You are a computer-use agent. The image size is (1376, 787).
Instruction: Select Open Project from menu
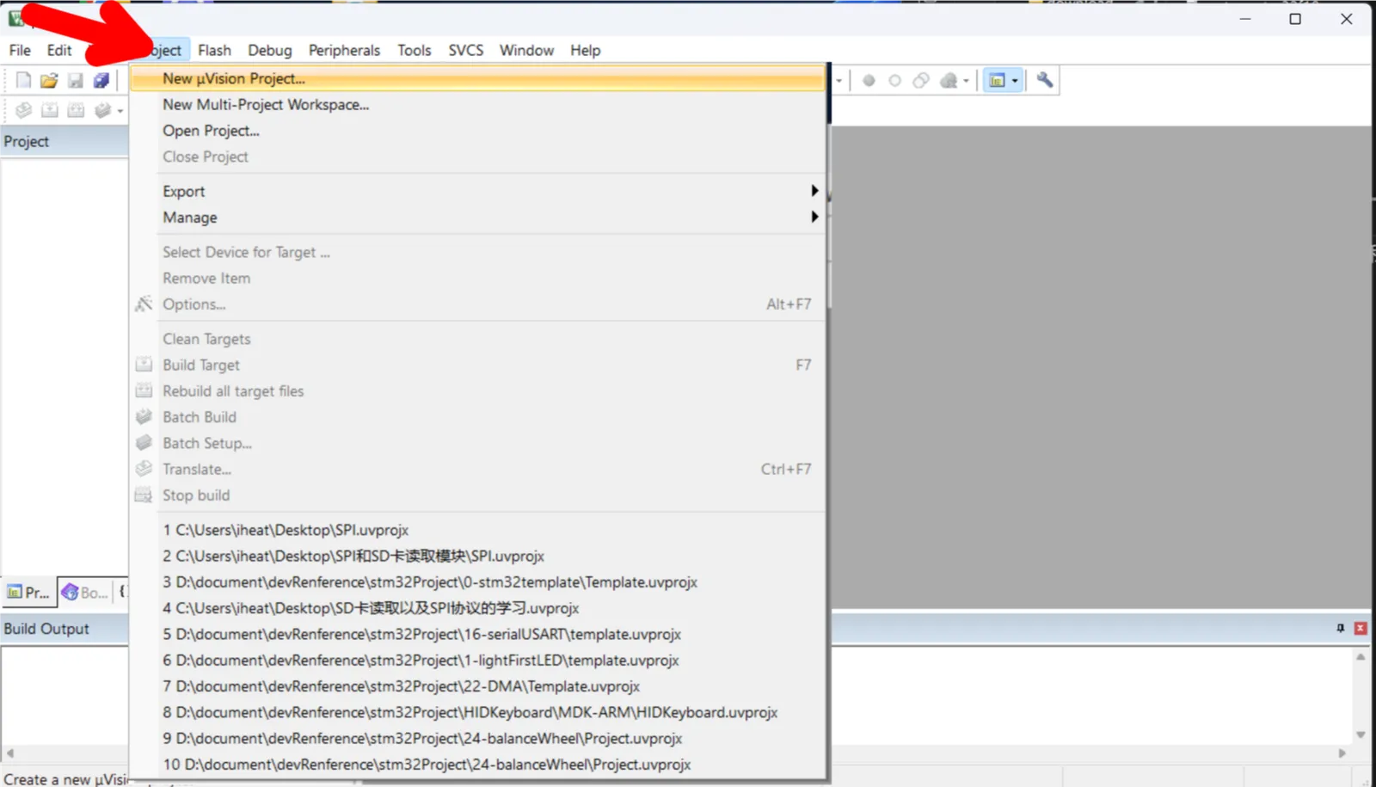click(477, 131)
